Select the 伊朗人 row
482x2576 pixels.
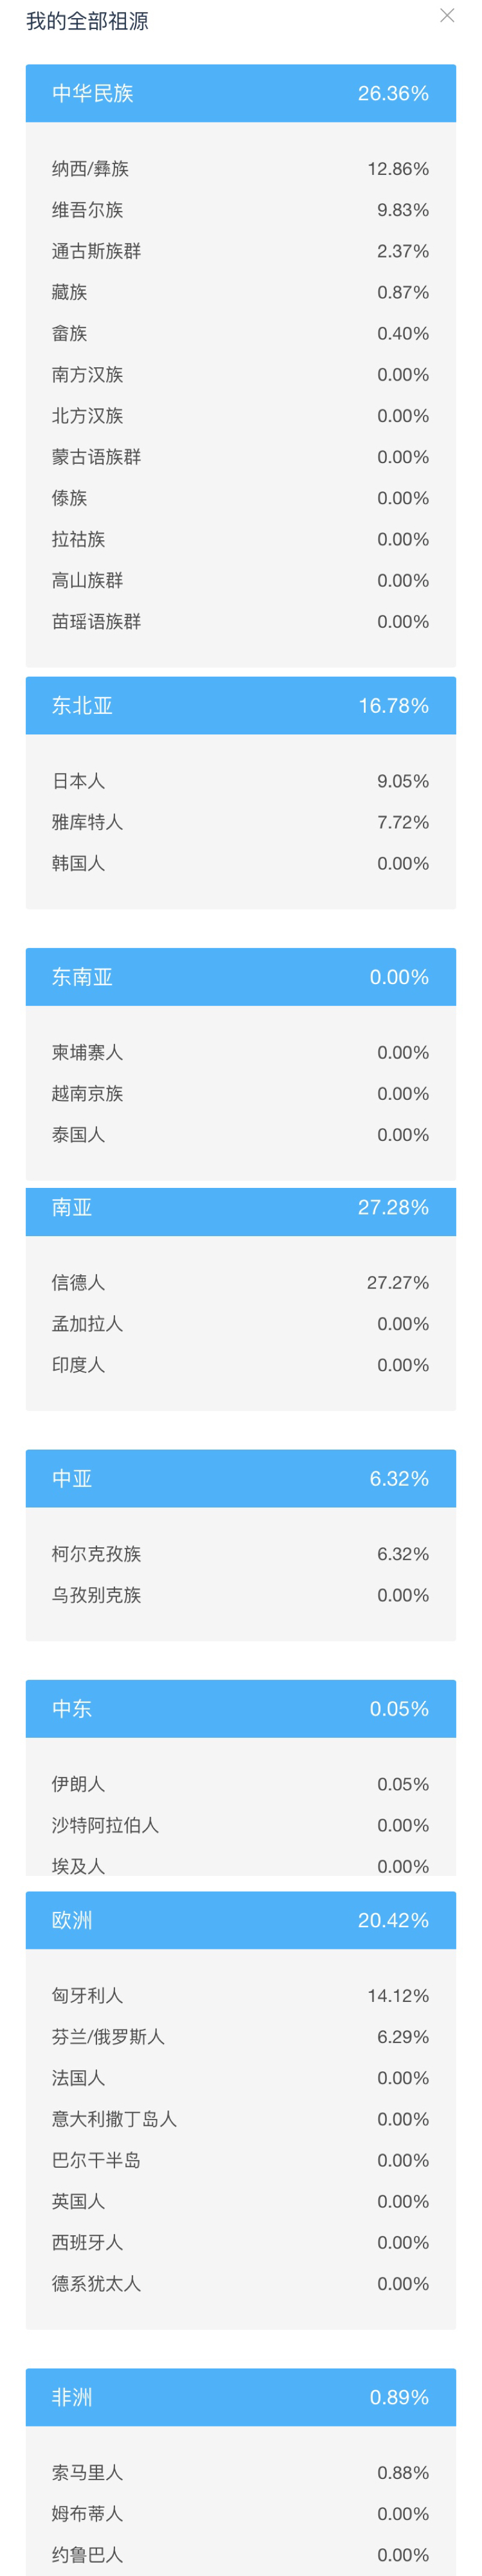pos(241,1784)
